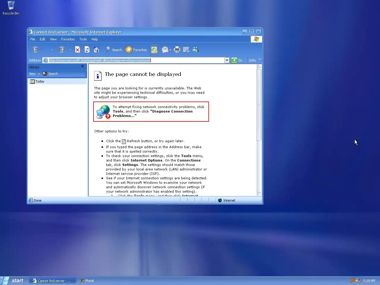Expand the Today history folder
Screen dimensions: 380x285
tap(37, 81)
